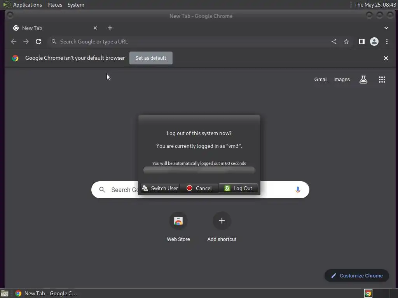Screen dimensions: 398x298
Task: Click the auto-logout countdown progress bar
Action: 199,170
